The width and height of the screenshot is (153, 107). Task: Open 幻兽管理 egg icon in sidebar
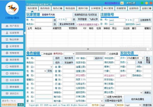pyautogui.click(x=7, y=46)
